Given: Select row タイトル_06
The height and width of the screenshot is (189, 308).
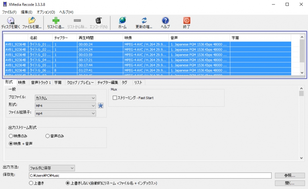Looking at the screenshot, I should [x=148, y=70].
